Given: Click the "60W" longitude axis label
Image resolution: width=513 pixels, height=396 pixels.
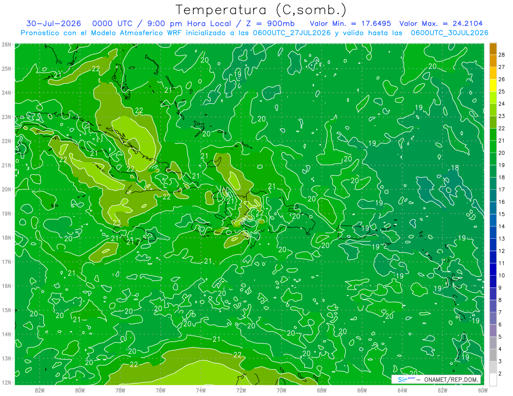Looking at the screenshot, I should click(x=483, y=390).
